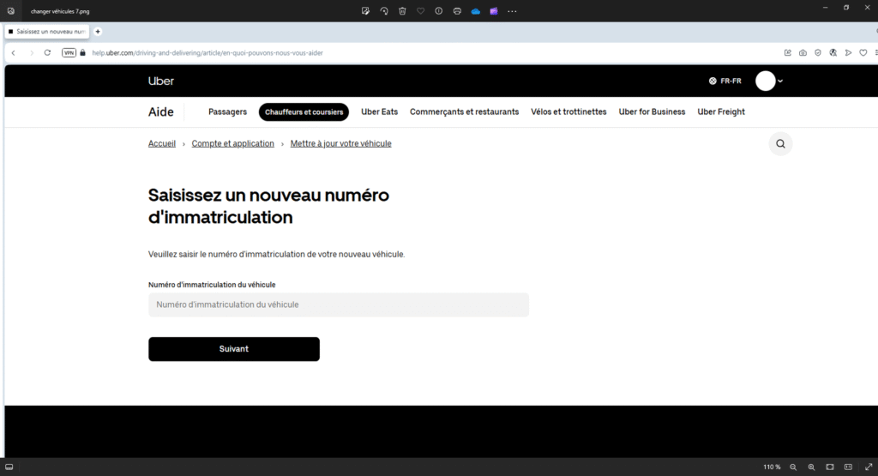Select the Vélos et trottinettes tab

568,112
